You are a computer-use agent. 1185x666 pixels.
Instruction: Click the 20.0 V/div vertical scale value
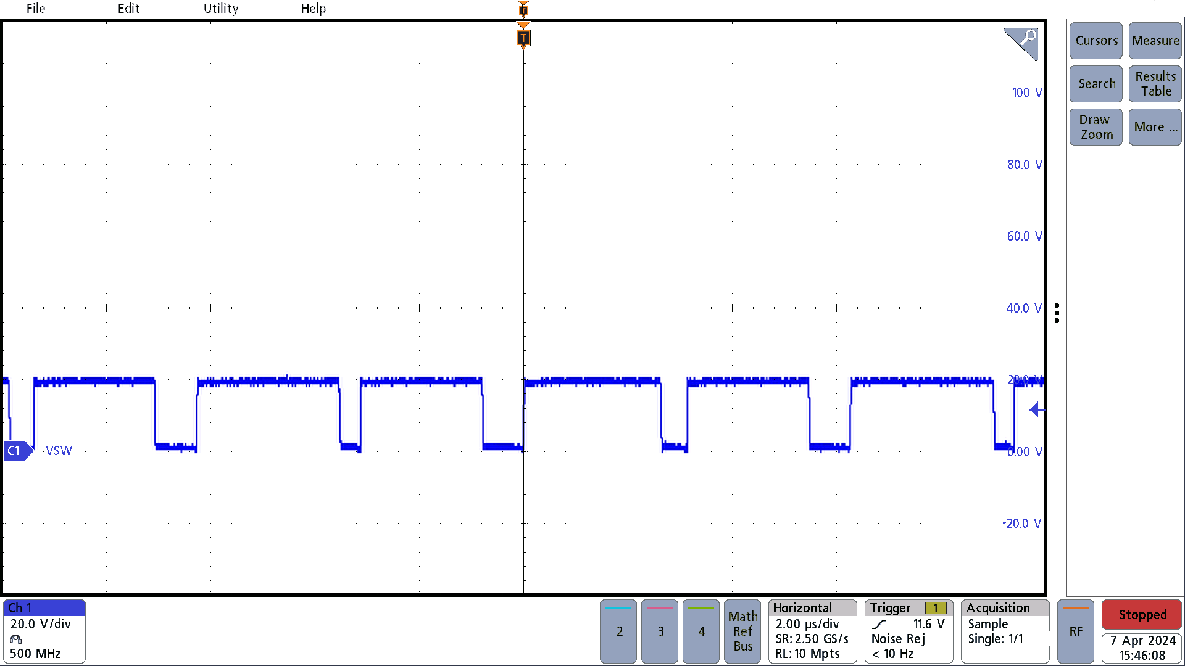pos(41,624)
